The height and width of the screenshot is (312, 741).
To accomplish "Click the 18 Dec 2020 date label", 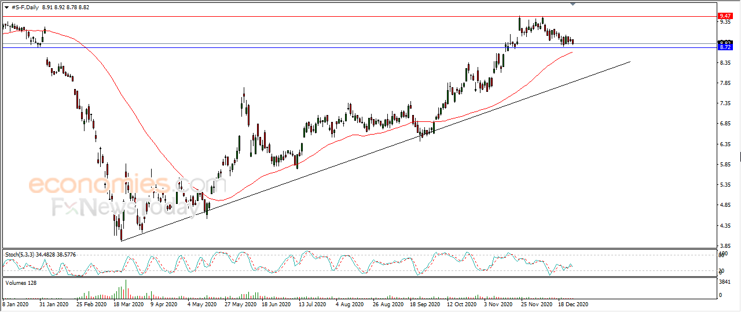I will coord(574,303).
